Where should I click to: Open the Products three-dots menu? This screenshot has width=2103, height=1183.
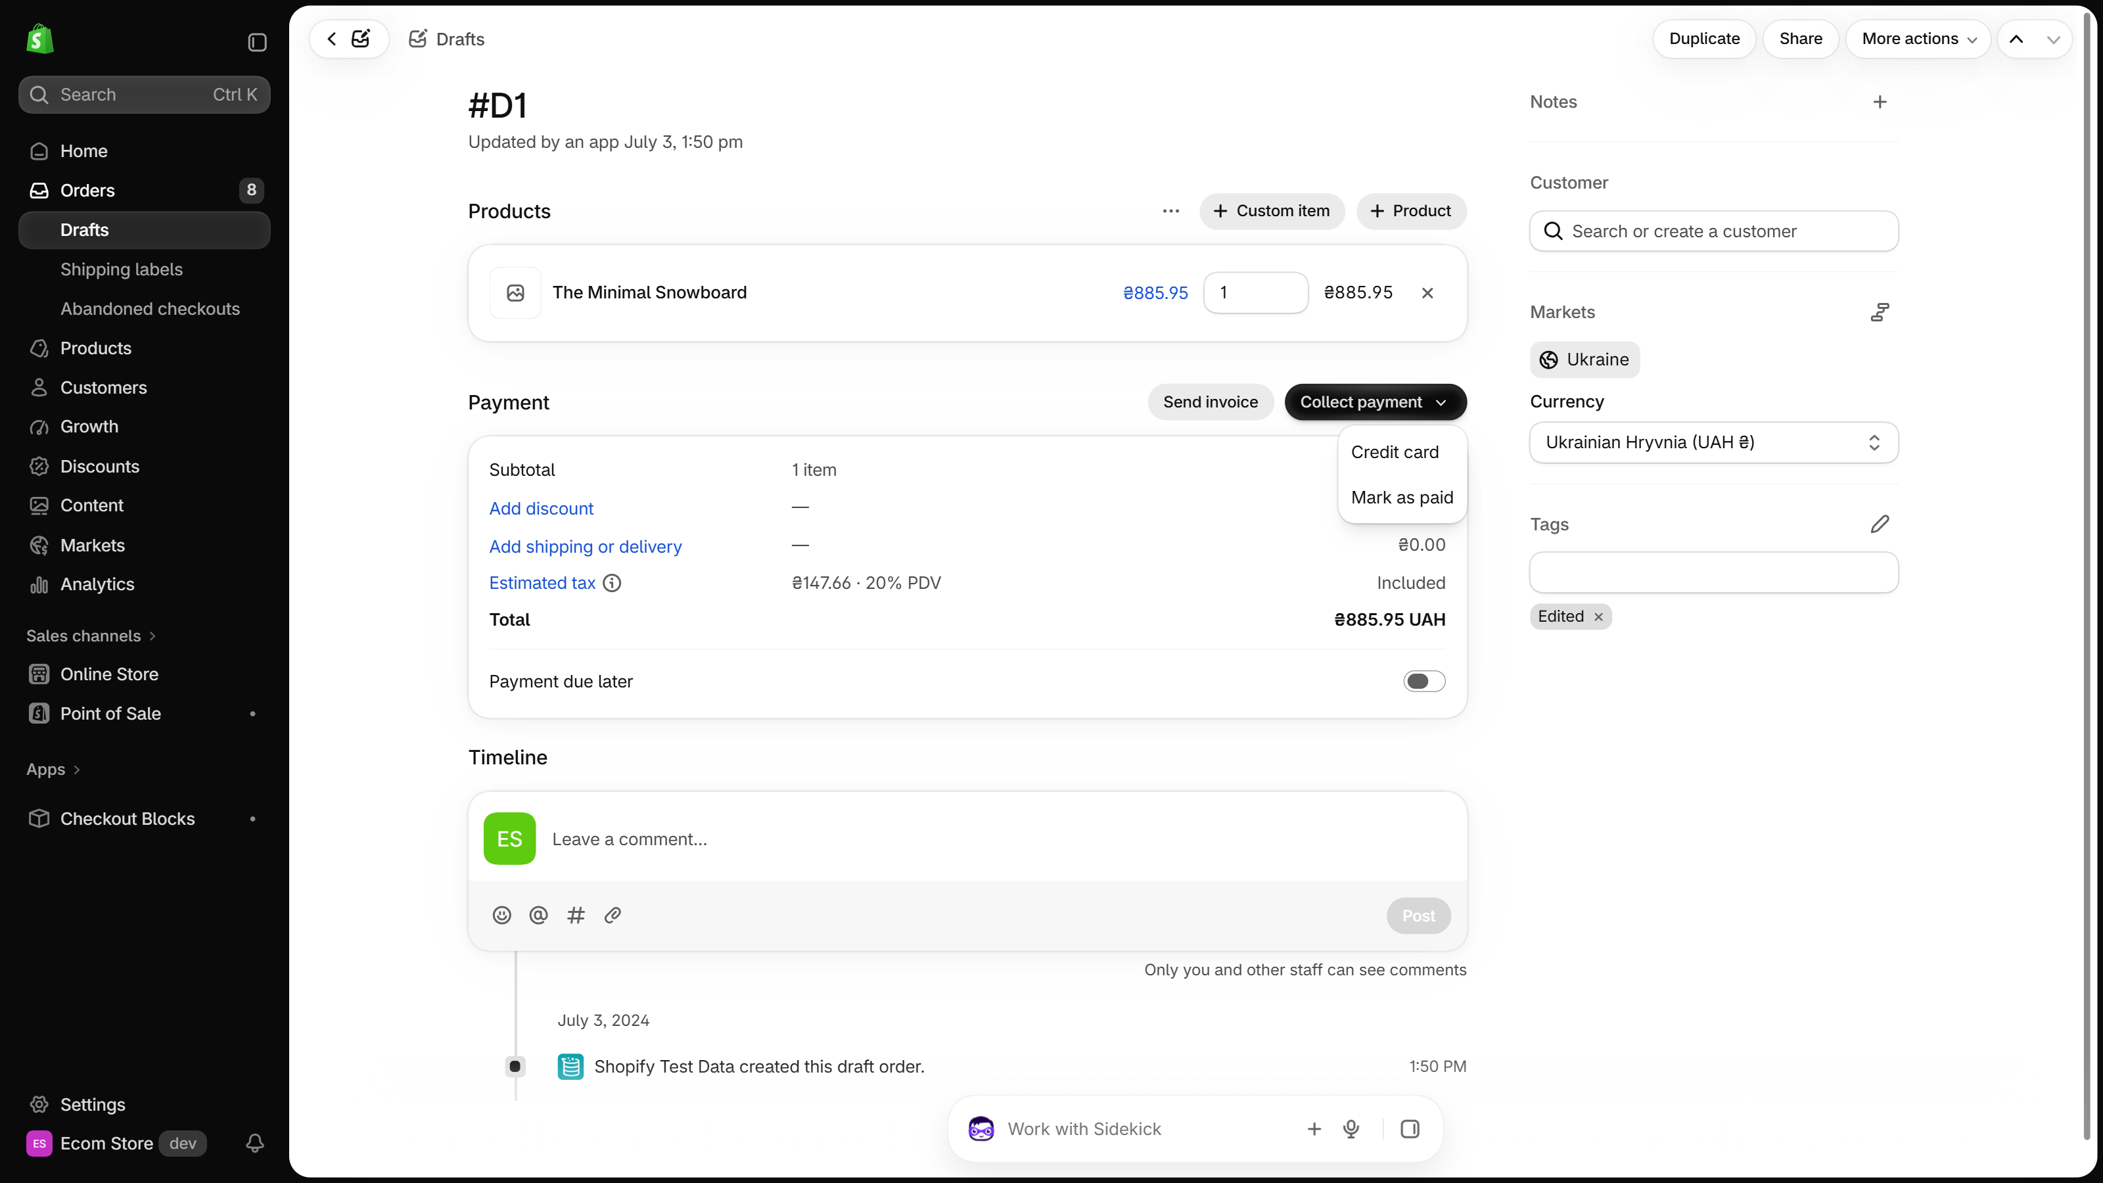coord(1170,210)
